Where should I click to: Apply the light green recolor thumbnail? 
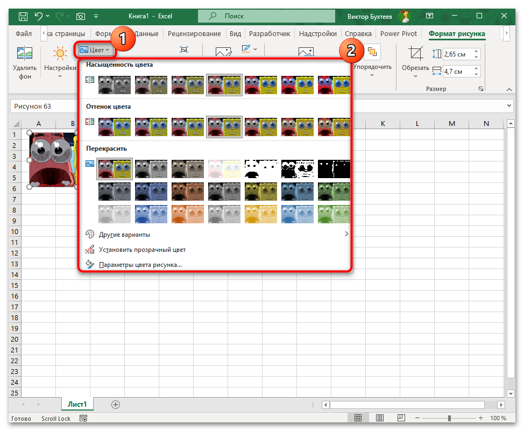pos(334,214)
